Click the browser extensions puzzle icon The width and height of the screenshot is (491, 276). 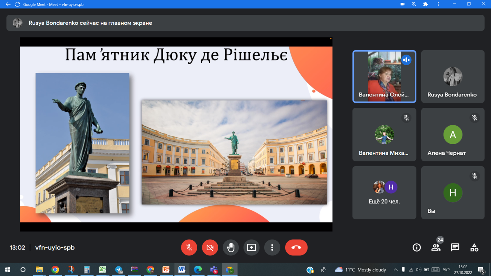tap(425, 4)
